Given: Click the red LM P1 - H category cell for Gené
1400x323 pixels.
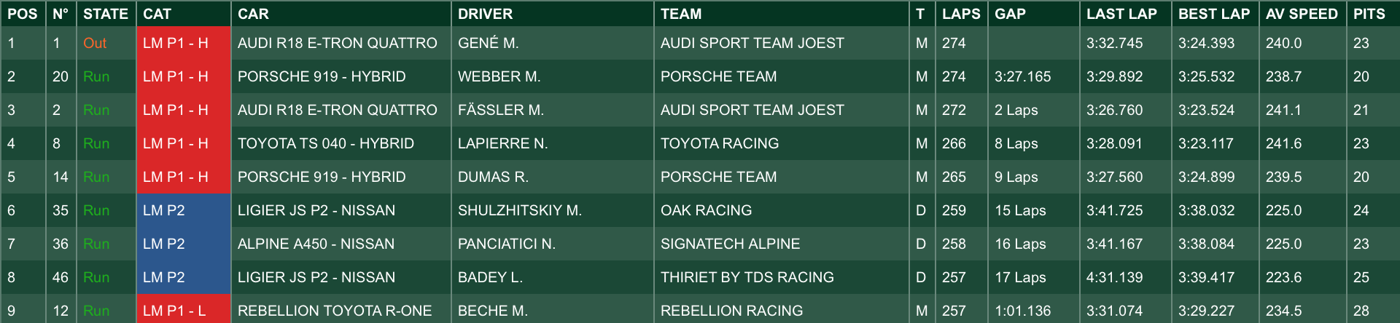Looking at the screenshot, I should 184,43.
